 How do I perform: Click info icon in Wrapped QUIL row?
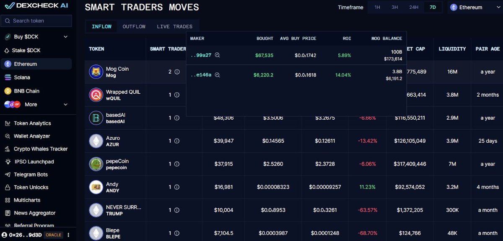click(x=177, y=95)
